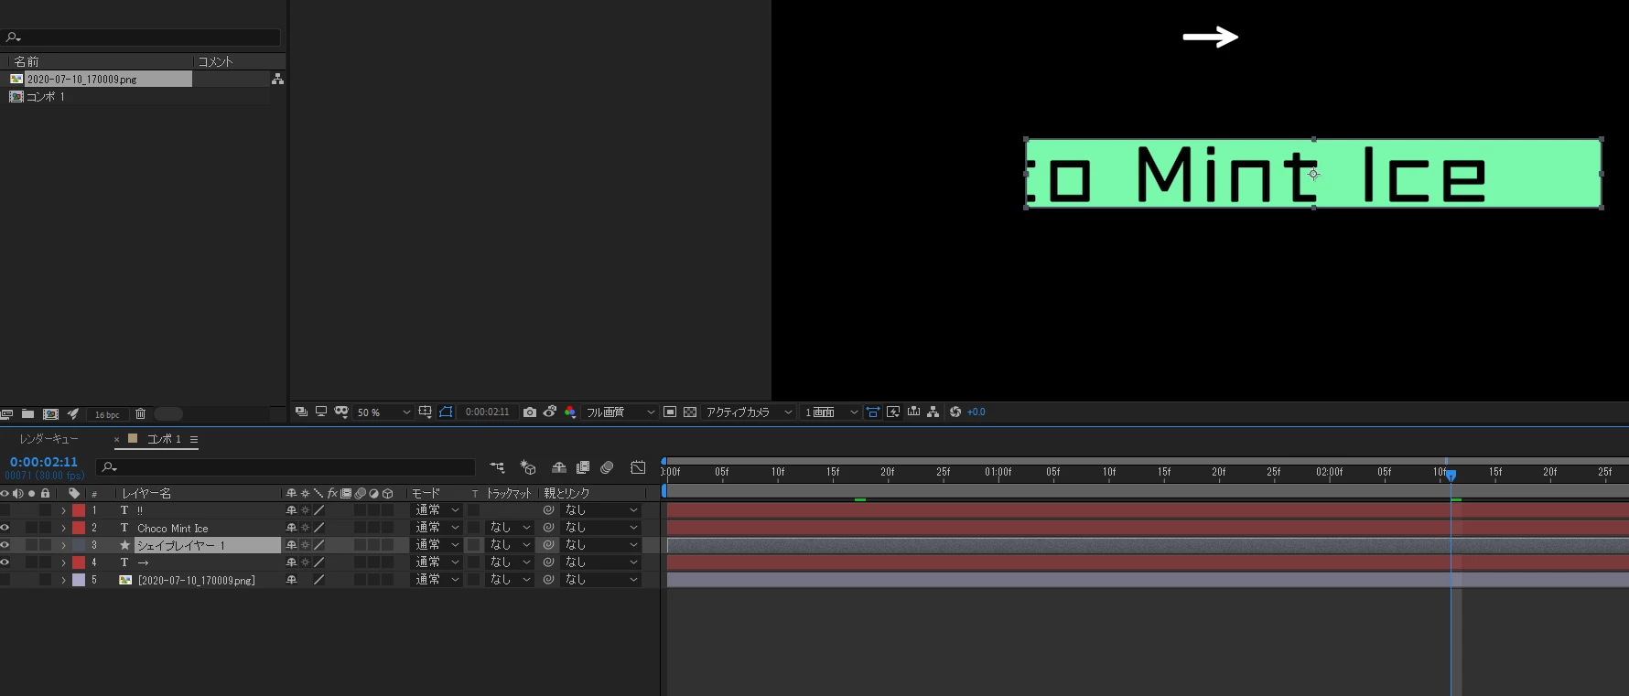This screenshot has width=1629, height=696.
Task: Switch to the レンダーキュー tab
Action: point(49,439)
